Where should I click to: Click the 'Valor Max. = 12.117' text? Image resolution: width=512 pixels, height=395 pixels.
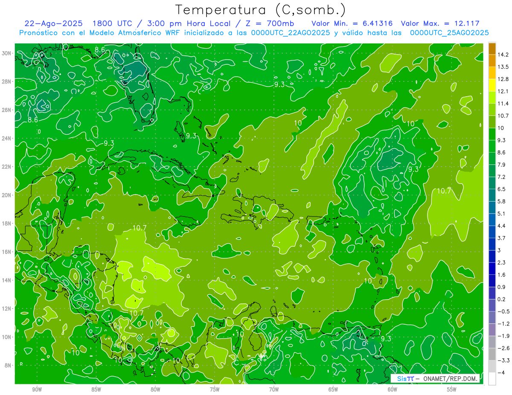[x=440, y=23]
